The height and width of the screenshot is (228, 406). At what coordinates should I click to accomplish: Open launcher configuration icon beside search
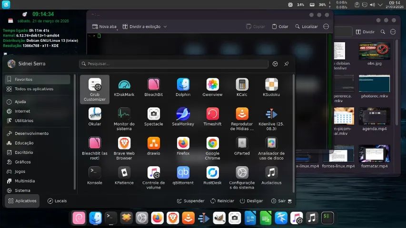pos(275,64)
